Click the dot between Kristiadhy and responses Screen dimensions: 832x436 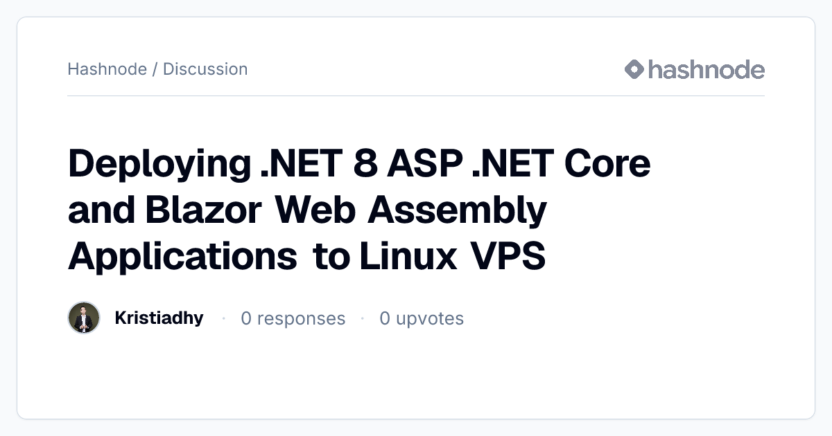[x=223, y=318]
